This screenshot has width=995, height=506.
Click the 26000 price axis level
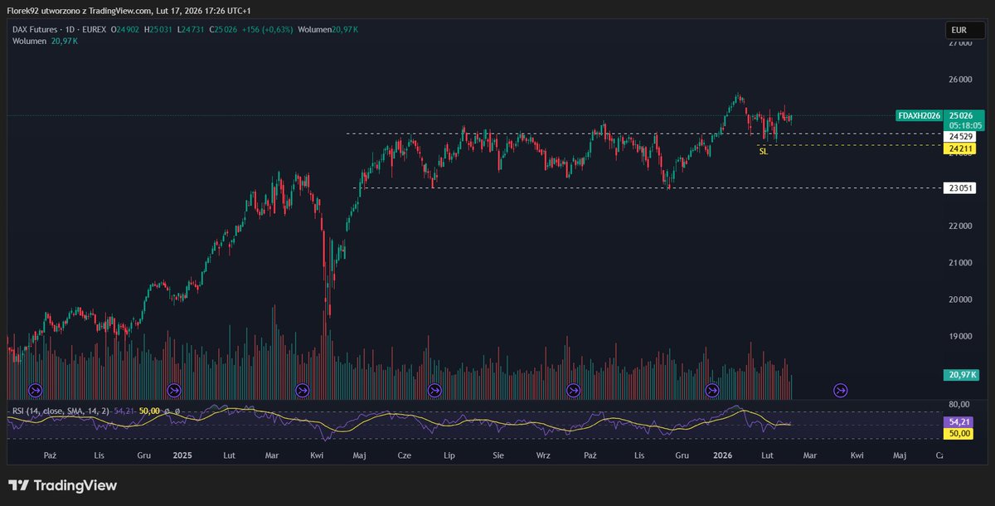click(x=960, y=80)
